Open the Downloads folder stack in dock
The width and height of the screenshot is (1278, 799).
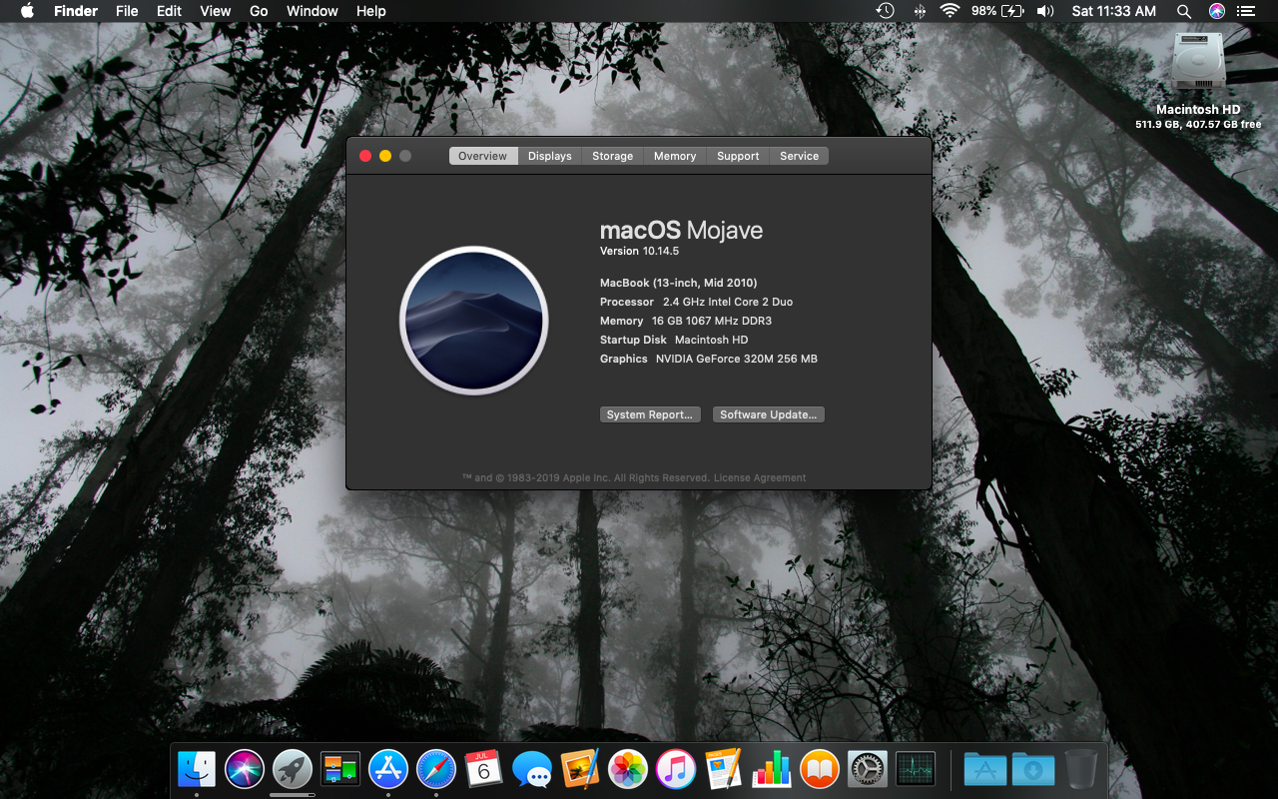tap(1032, 769)
